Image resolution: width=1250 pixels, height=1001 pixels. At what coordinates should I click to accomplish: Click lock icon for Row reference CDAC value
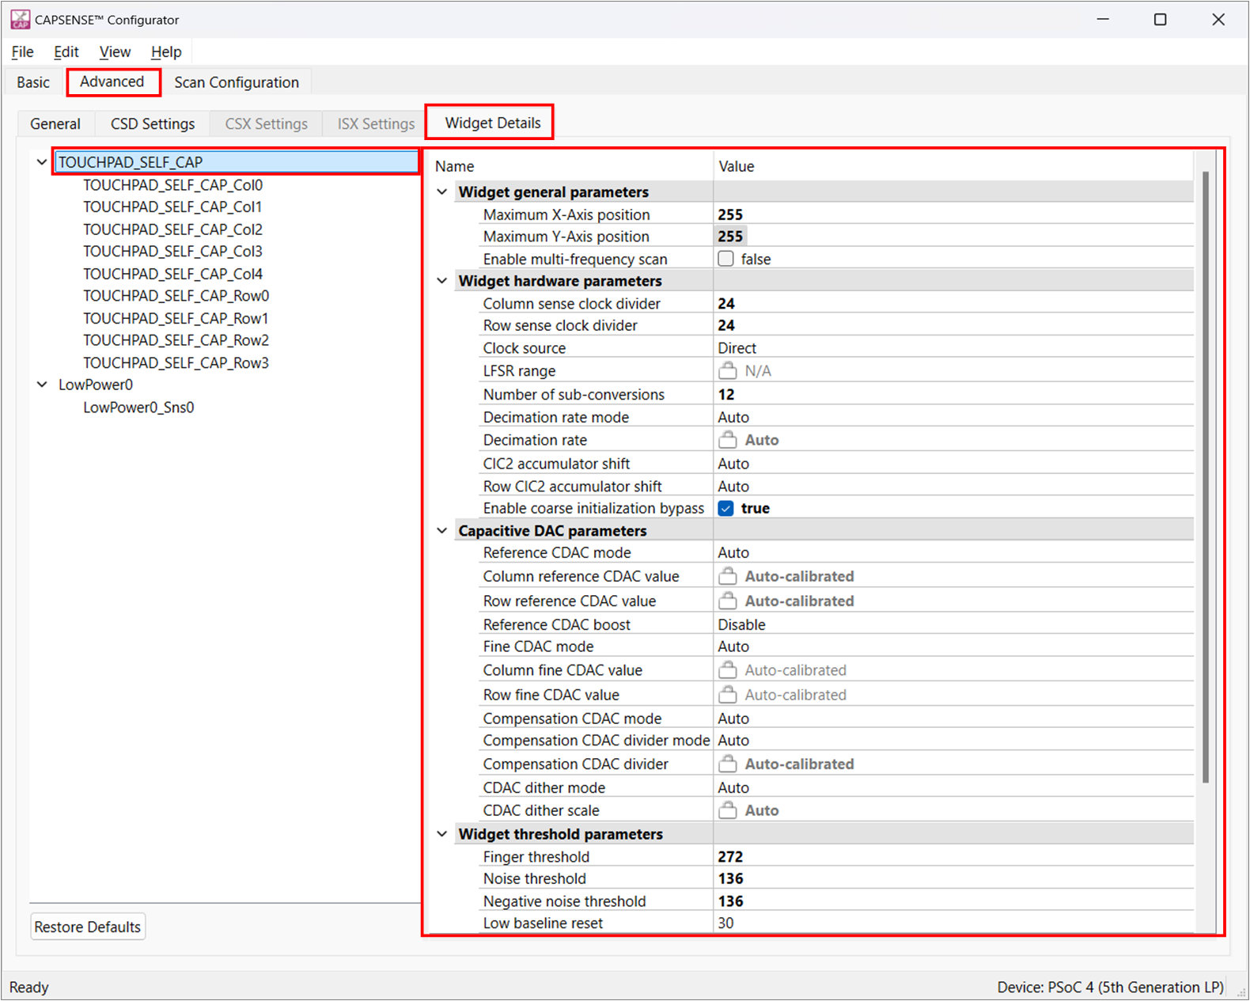coord(727,601)
